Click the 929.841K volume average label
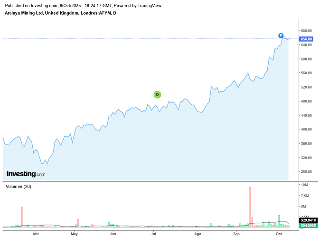The width and height of the screenshot is (320, 238). [307, 221]
